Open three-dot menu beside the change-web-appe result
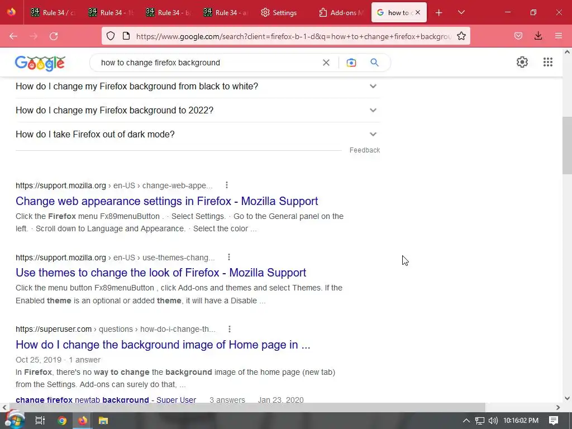 point(227,185)
